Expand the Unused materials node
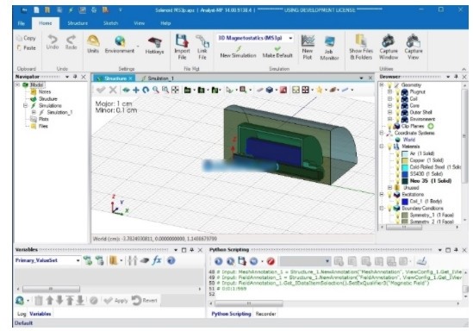Image resolution: width=473 pixels, height=331 pixels. [x=389, y=188]
